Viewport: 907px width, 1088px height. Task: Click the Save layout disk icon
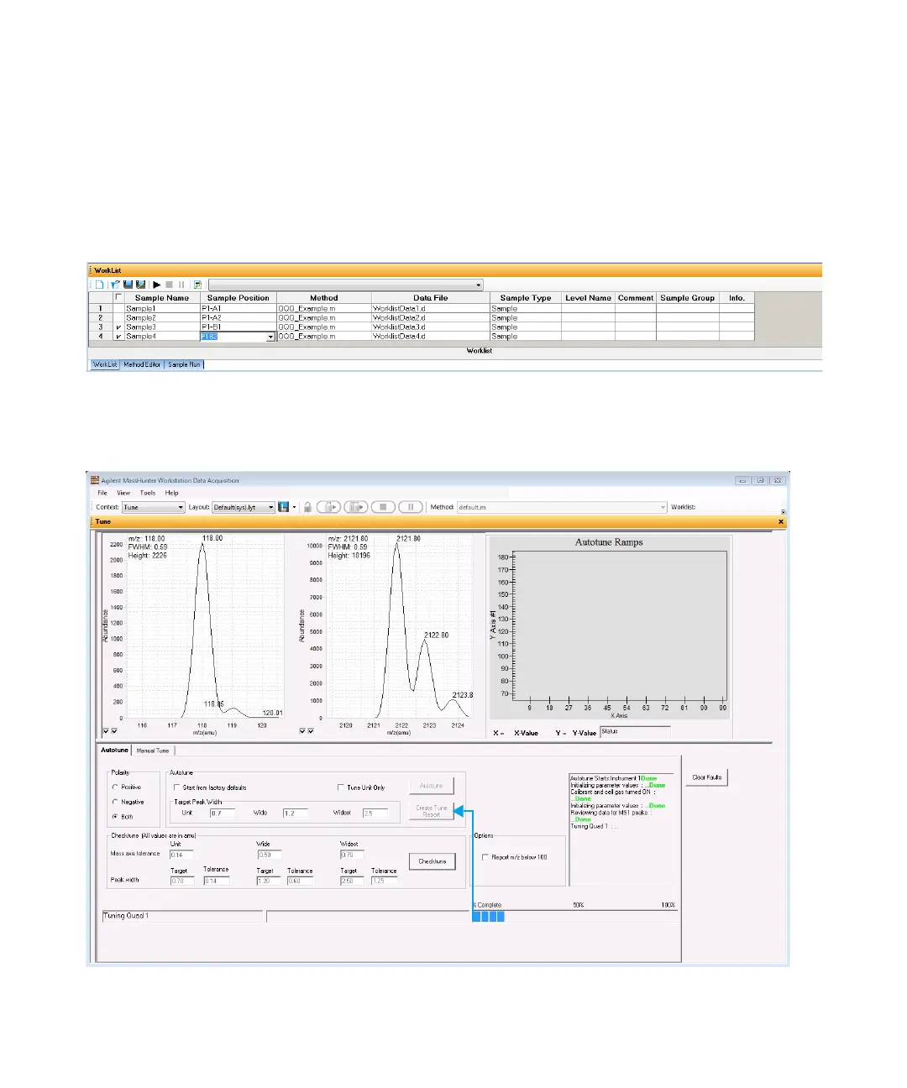pyautogui.click(x=284, y=507)
